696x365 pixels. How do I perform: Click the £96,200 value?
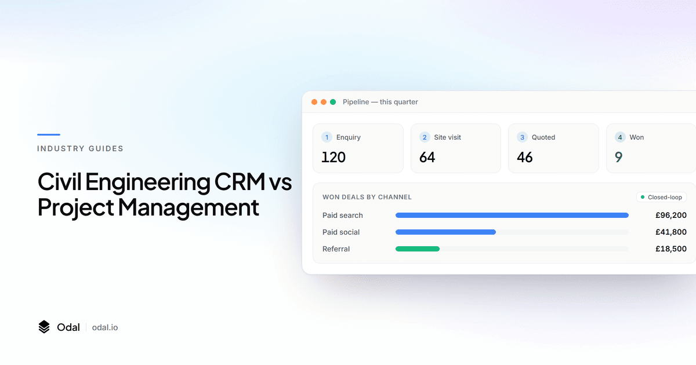(671, 216)
